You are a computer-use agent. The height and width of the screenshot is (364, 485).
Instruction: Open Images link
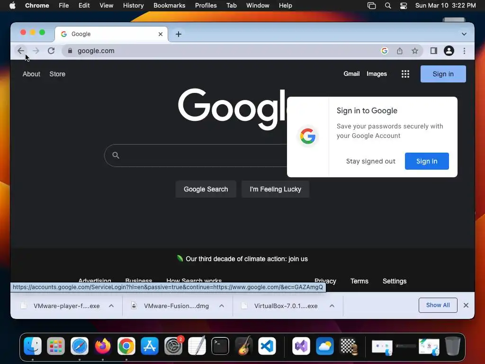click(x=377, y=73)
